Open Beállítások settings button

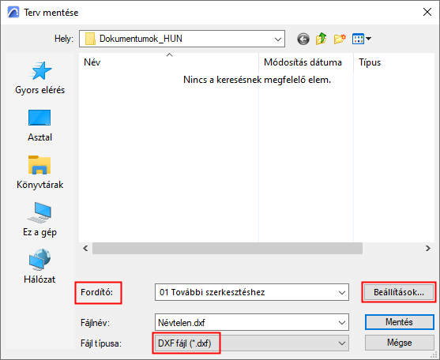pos(399,292)
